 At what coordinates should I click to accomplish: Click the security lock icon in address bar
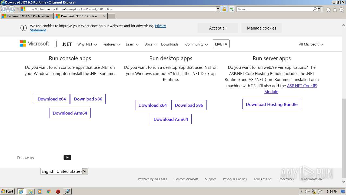click(x=224, y=9)
